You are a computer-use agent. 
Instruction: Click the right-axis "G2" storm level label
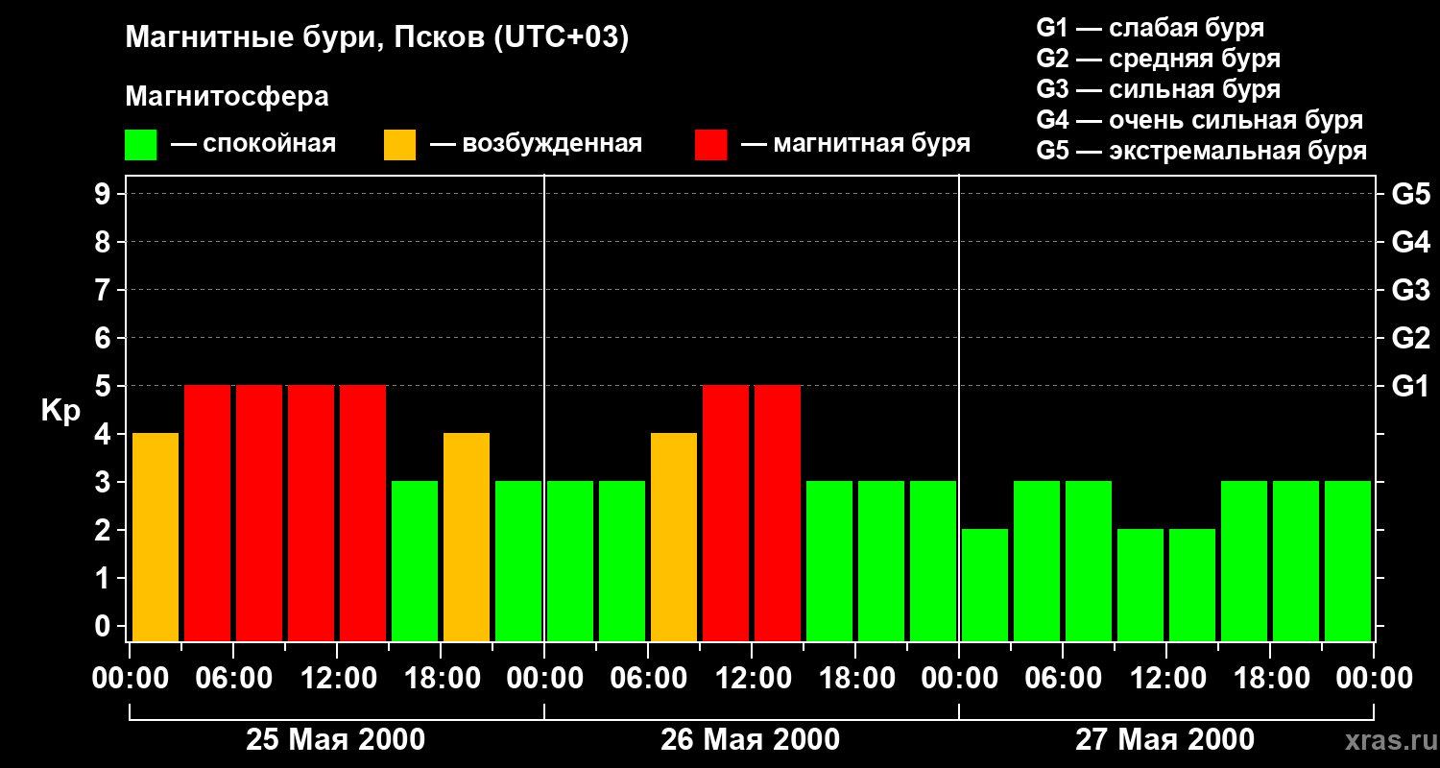click(1410, 338)
